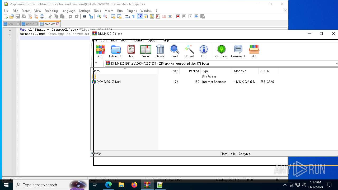Click Save icon in Notepad++ toolbar
This screenshot has height=190, width=338.
(18, 16)
